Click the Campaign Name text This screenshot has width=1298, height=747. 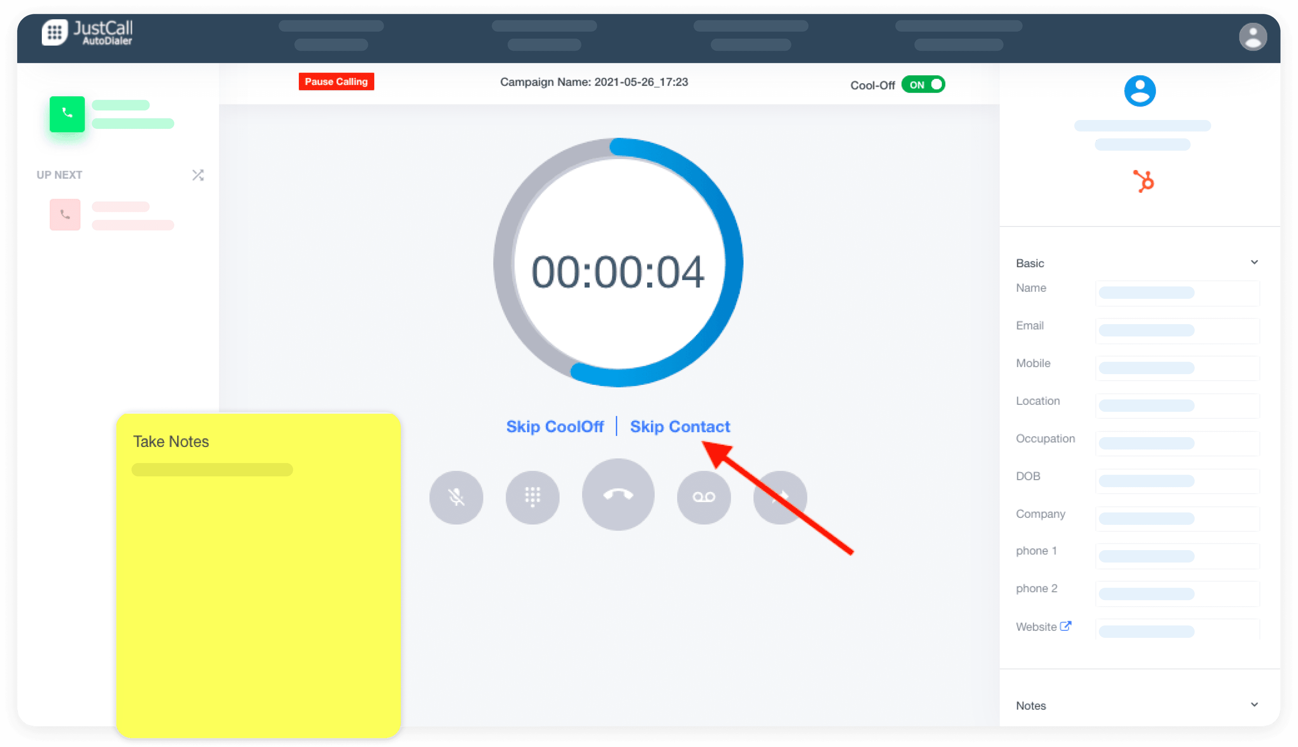click(x=594, y=82)
